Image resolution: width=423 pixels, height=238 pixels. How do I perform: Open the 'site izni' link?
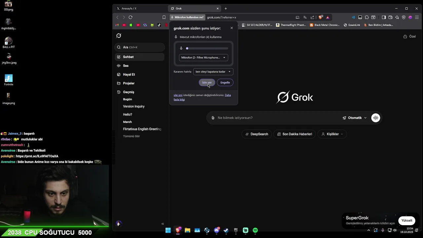pos(178,95)
